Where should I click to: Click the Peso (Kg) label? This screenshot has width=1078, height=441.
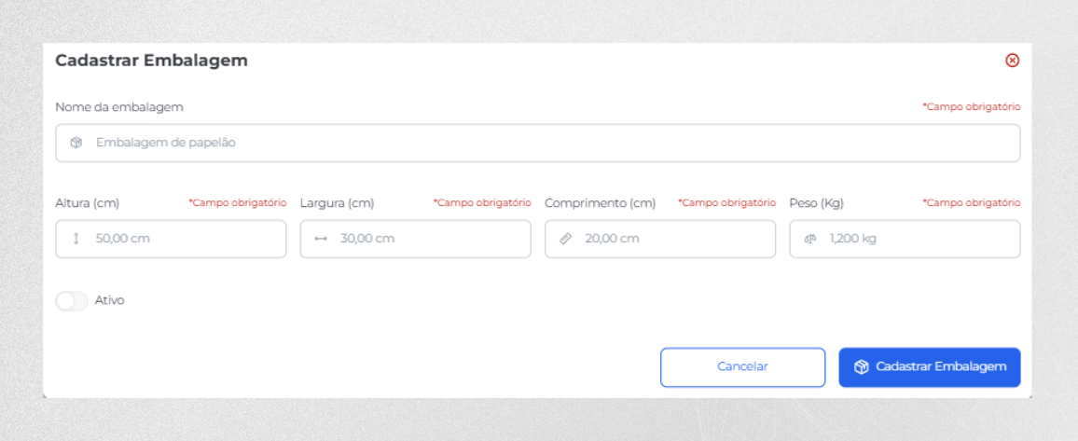(816, 203)
